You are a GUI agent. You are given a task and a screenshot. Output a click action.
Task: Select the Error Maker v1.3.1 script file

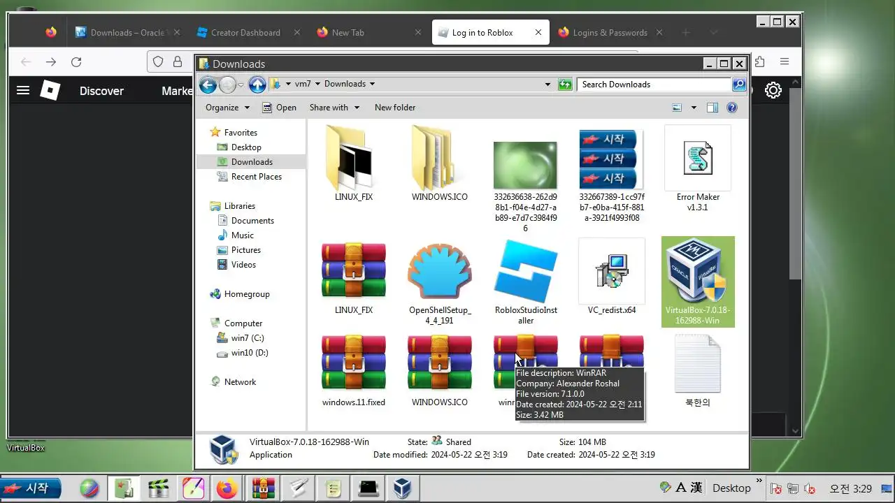pyautogui.click(x=698, y=168)
